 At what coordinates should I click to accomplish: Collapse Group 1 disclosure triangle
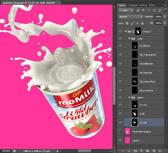point(126,32)
